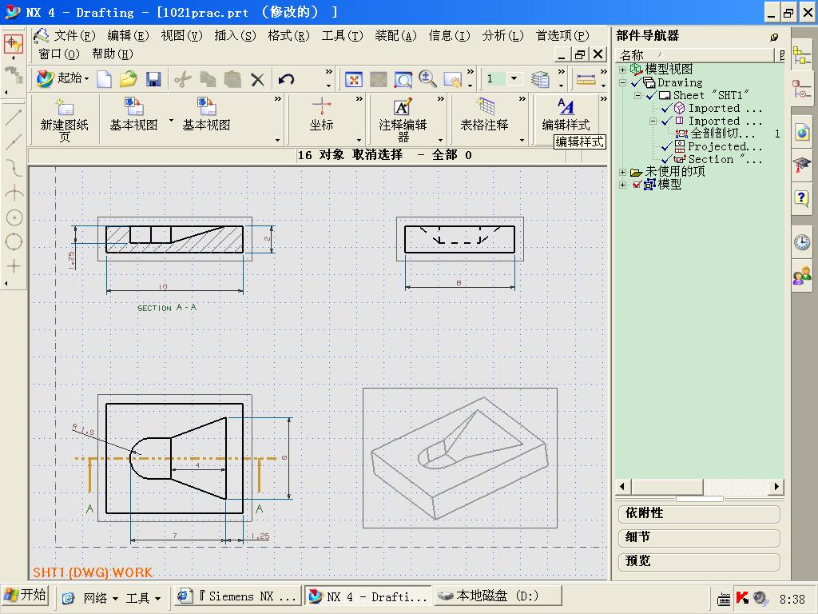This screenshot has width=818, height=614.
Task: Expand the 未使用的项 folder node
Action: [x=622, y=172]
